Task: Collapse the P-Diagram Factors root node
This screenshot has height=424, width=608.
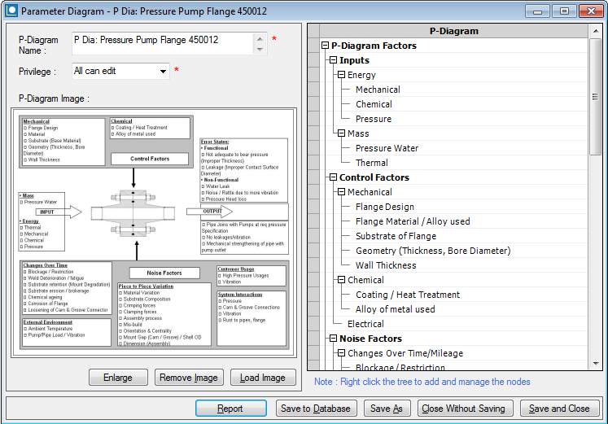Action: pyautogui.click(x=326, y=46)
